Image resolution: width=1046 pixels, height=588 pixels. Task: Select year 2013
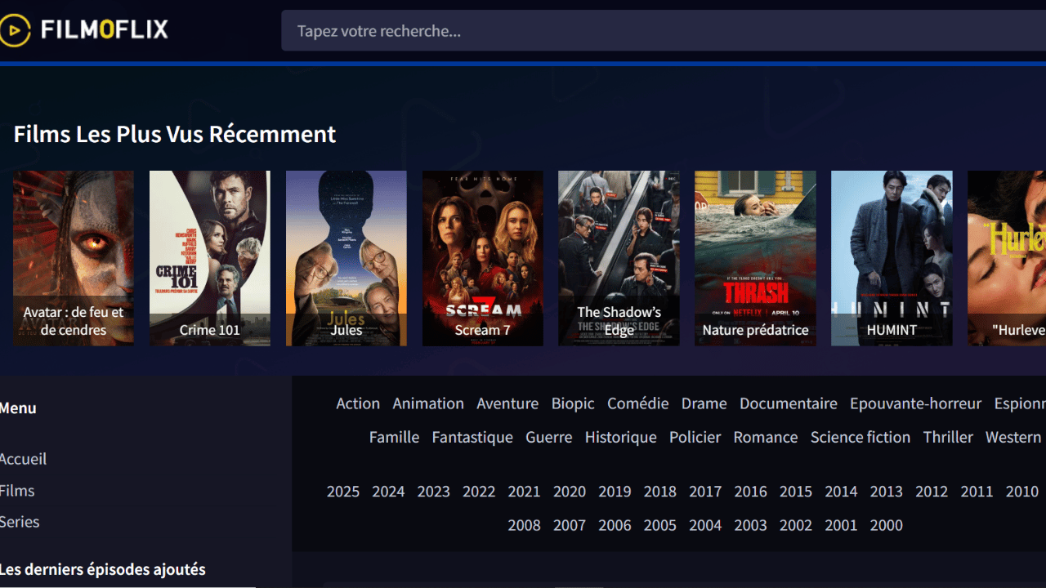click(x=886, y=491)
